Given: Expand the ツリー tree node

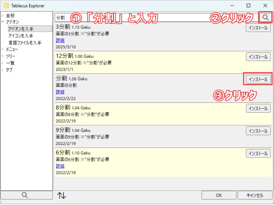Looking at the screenshot, I should tap(3, 56).
